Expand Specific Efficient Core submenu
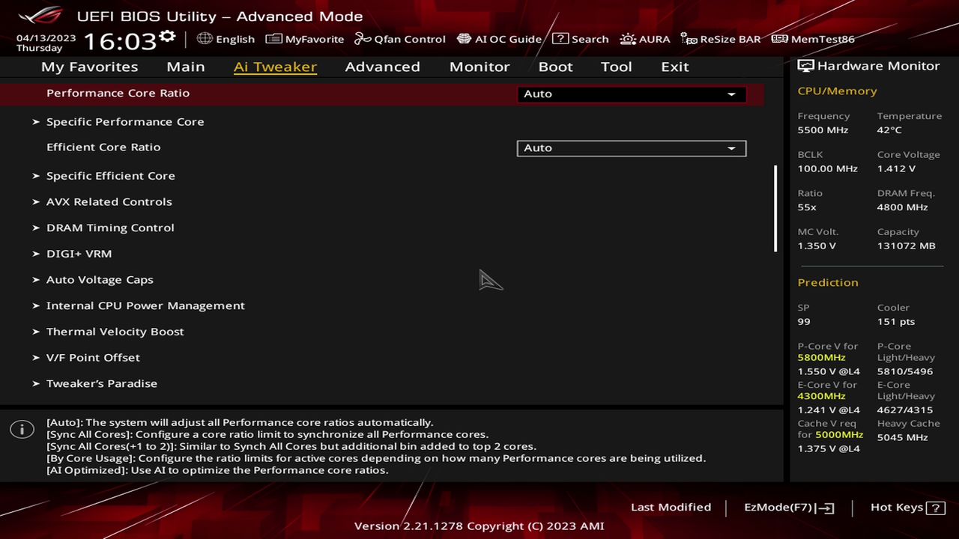 (111, 176)
